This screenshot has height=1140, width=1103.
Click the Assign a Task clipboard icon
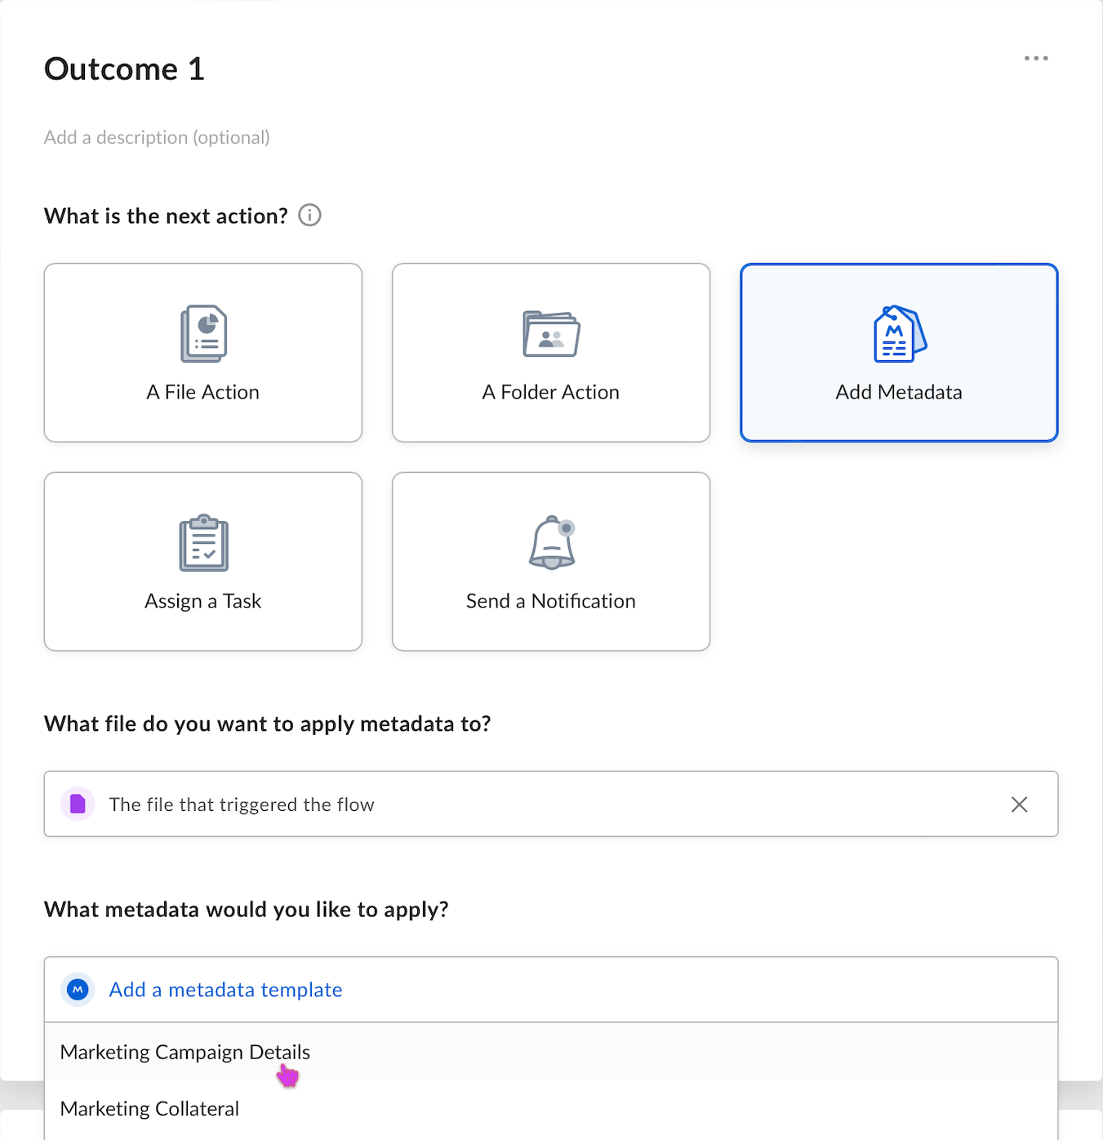[203, 543]
